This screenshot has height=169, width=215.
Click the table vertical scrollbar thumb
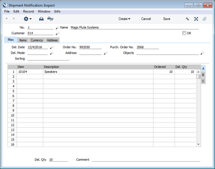coord(198,77)
